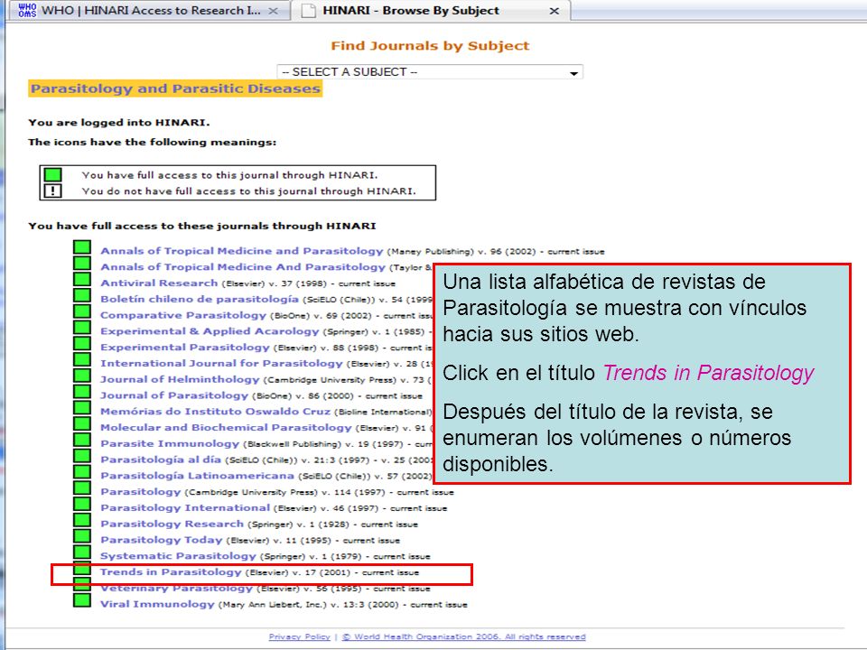Click green access icon beside Annals (Maney Publishing)
867x650 pixels.
point(82,247)
